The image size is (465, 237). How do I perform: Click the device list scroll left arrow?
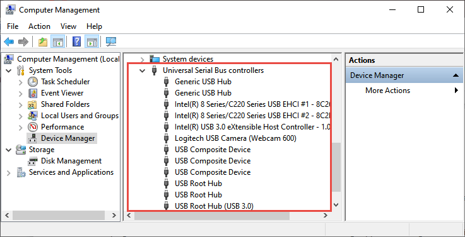point(129,216)
